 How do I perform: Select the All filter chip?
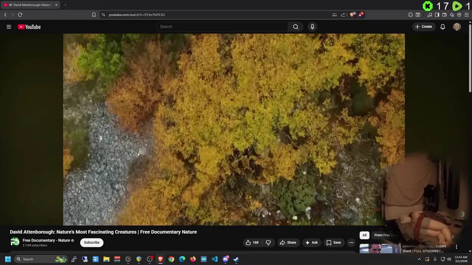click(364, 235)
